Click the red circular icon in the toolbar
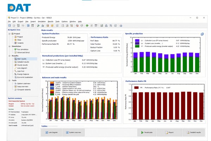 coord(77,25)
